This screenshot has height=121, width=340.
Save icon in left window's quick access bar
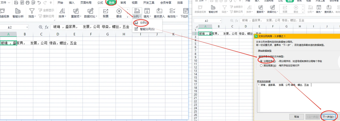[x=16, y=3]
